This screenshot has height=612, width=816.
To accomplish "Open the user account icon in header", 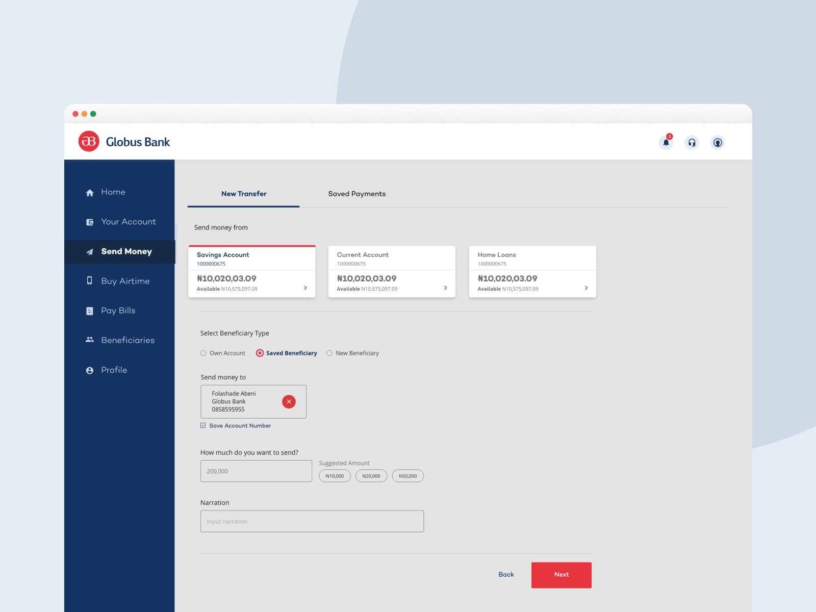I will [x=717, y=143].
